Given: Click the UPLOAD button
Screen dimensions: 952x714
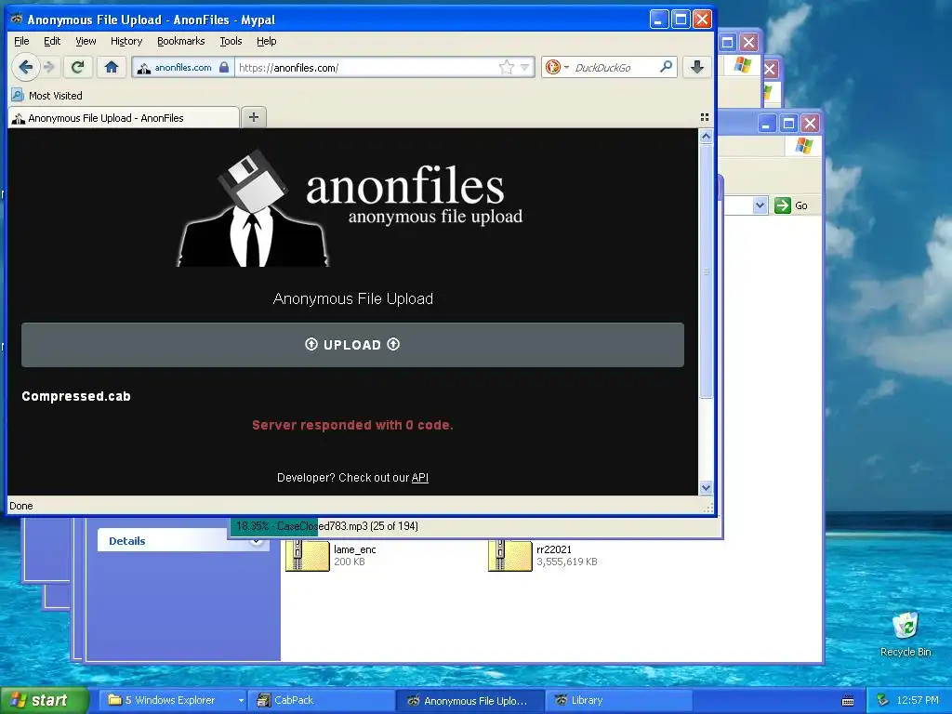Looking at the screenshot, I should (x=352, y=344).
